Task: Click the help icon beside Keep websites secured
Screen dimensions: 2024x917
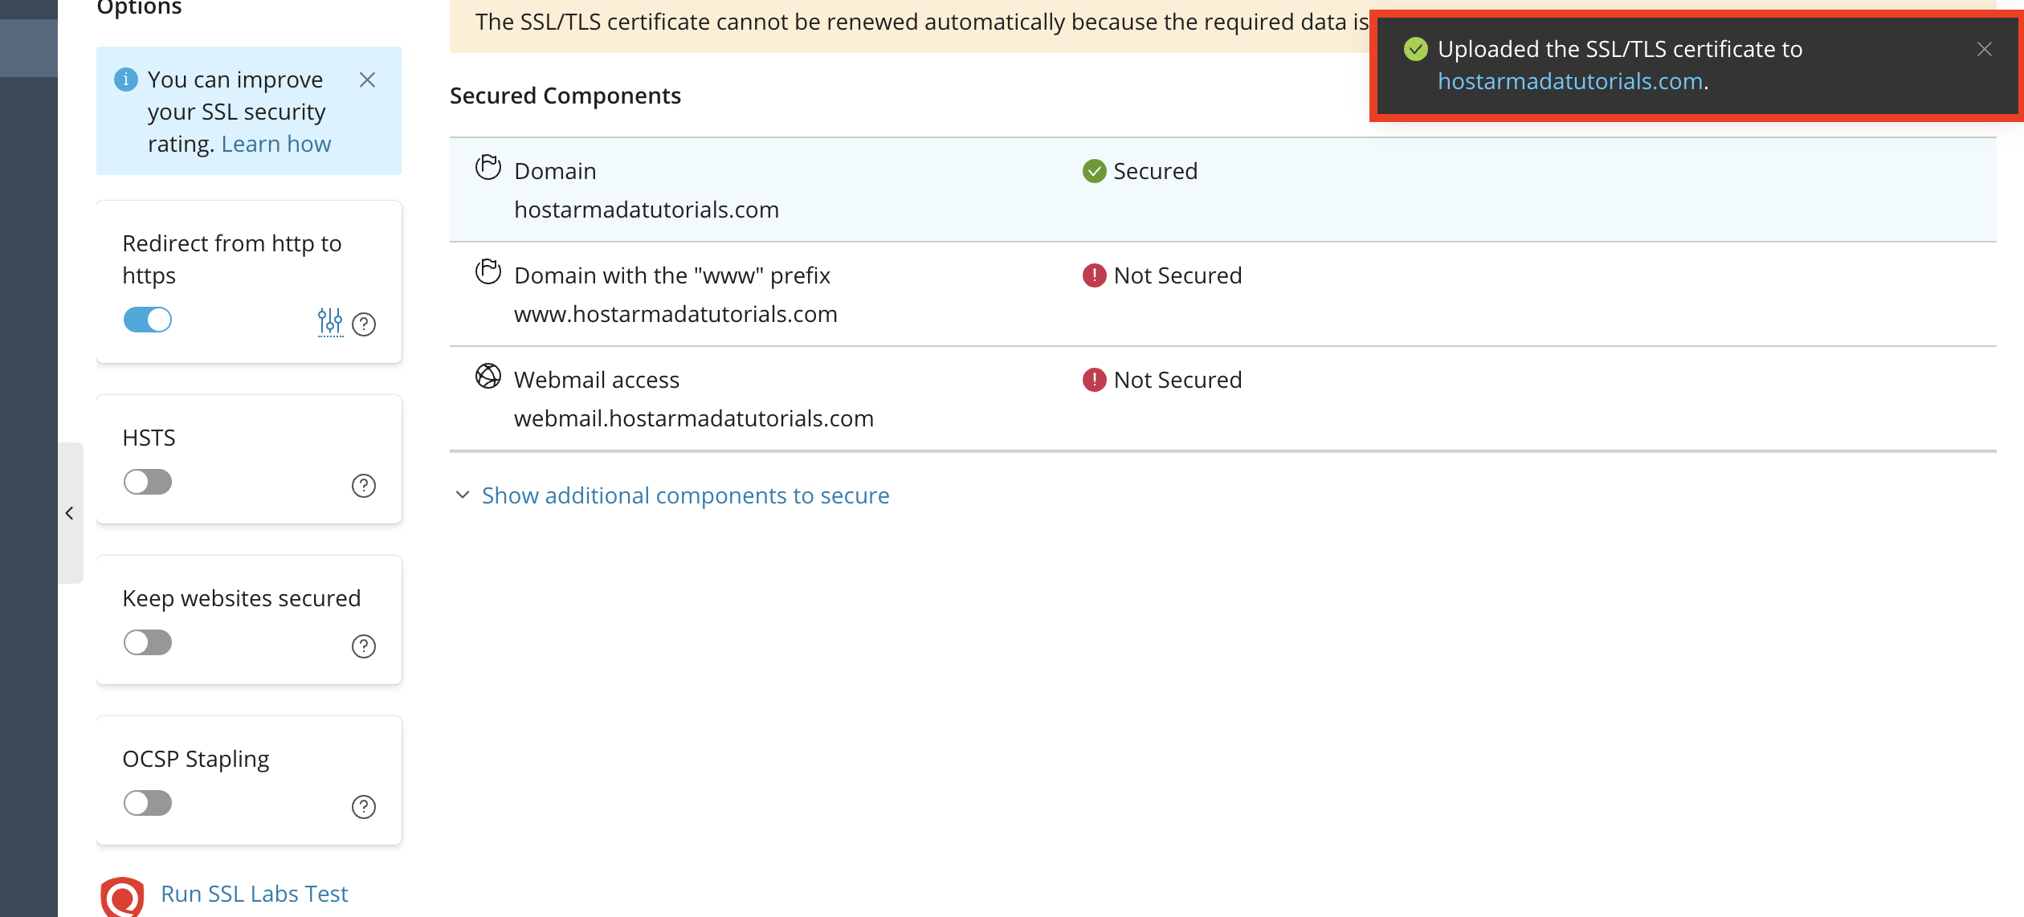Action: click(364, 646)
